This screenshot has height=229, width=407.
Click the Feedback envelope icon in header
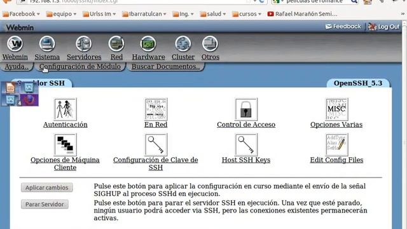[x=329, y=27]
